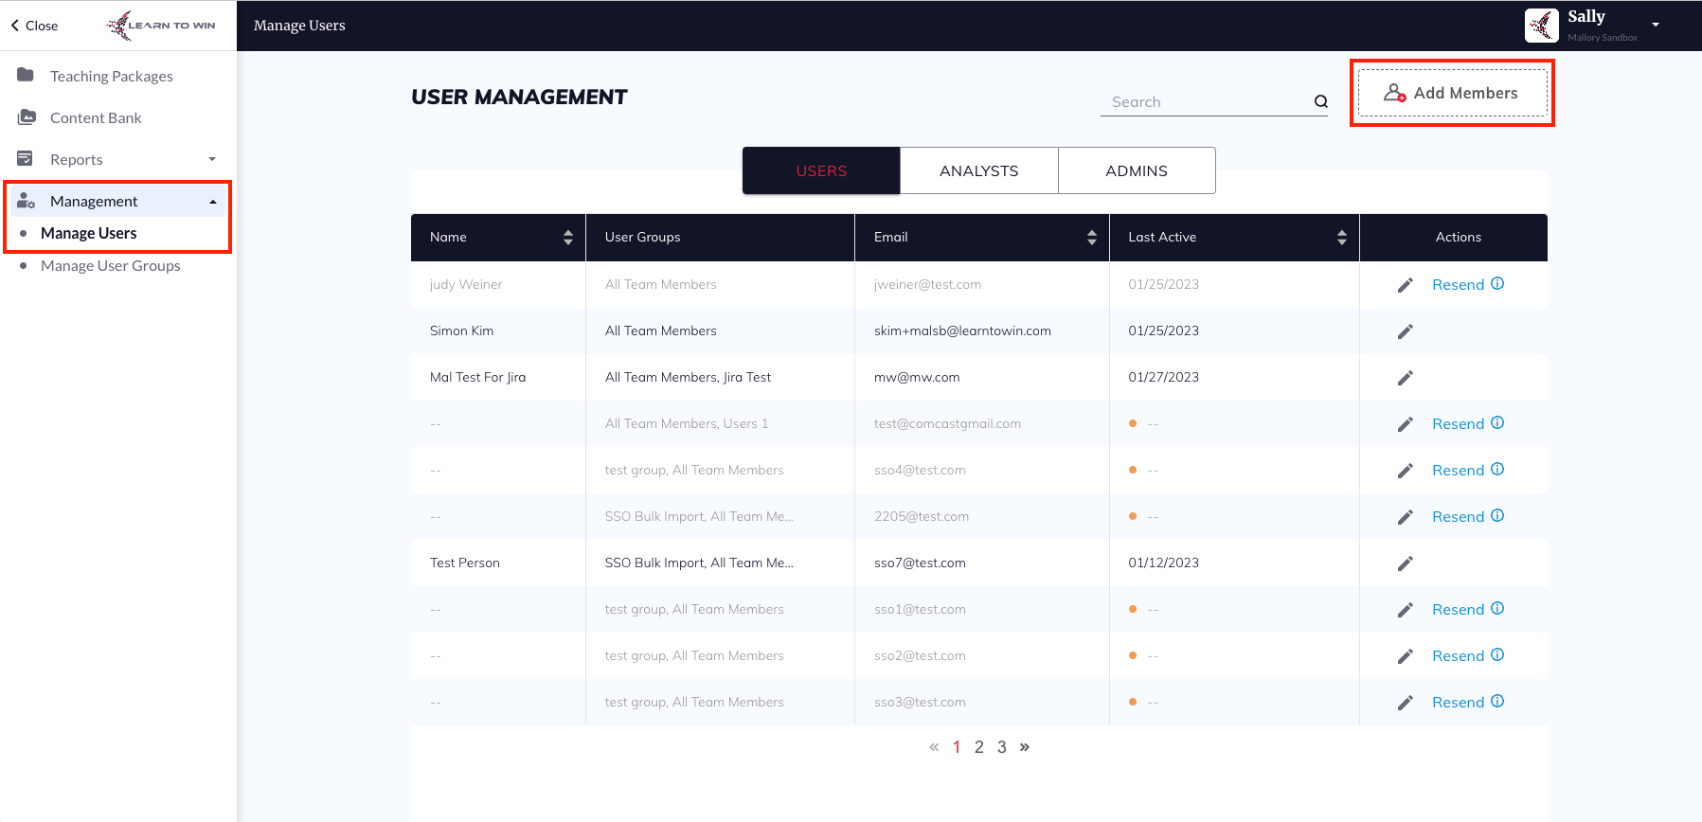
Task: Expand the Reports sidebar menu
Action: pos(212,159)
